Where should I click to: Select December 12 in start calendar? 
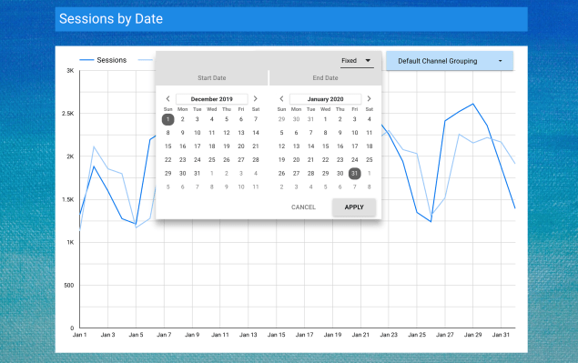coord(227,133)
